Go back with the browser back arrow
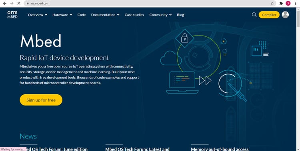This screenshot has width=300, height=151. [5, 3]
